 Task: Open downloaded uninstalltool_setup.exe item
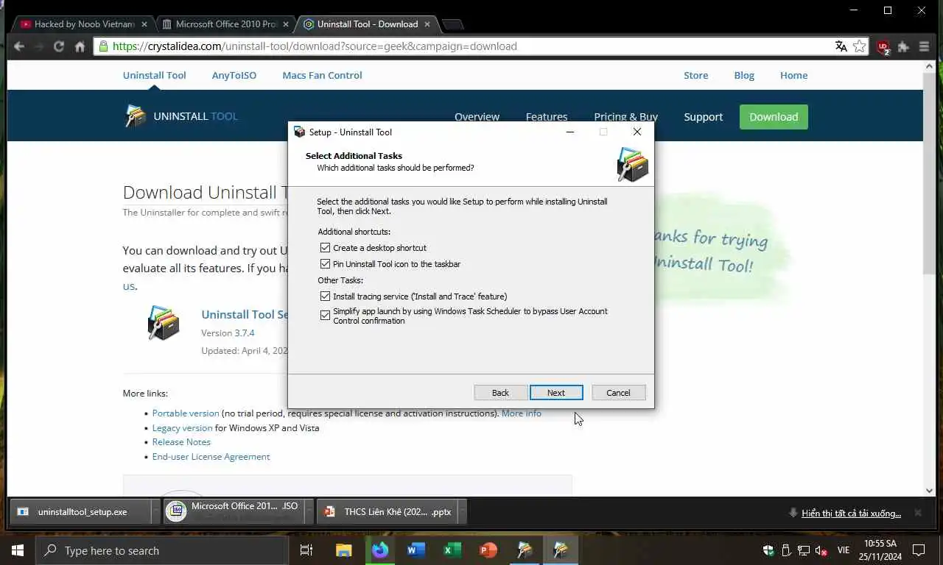(80, 512)
